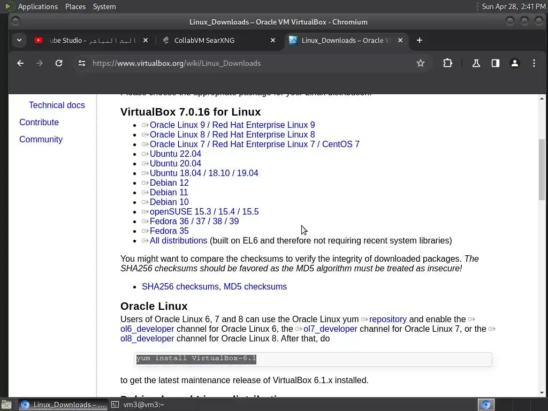Screen dimensions: 548x411
Task: Close the YouTube Studio tab
Action: tap(146, 40)
